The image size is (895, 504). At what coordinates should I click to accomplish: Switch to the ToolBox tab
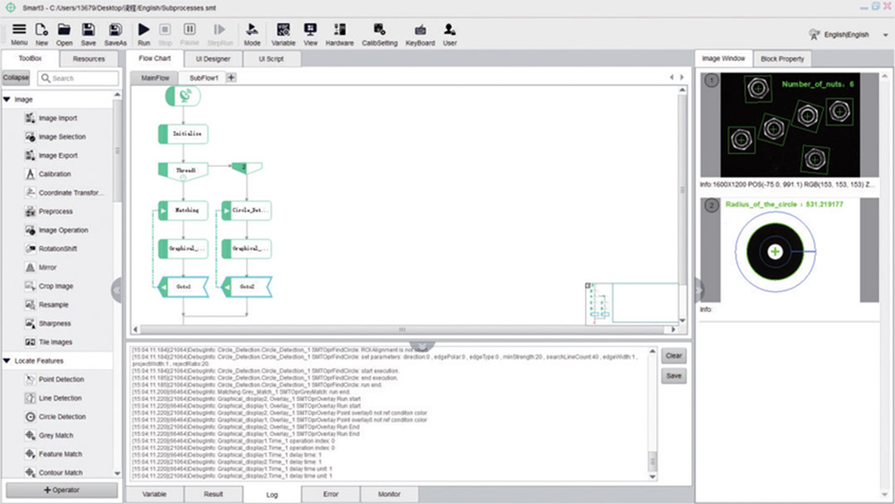[x=30, y=58]
